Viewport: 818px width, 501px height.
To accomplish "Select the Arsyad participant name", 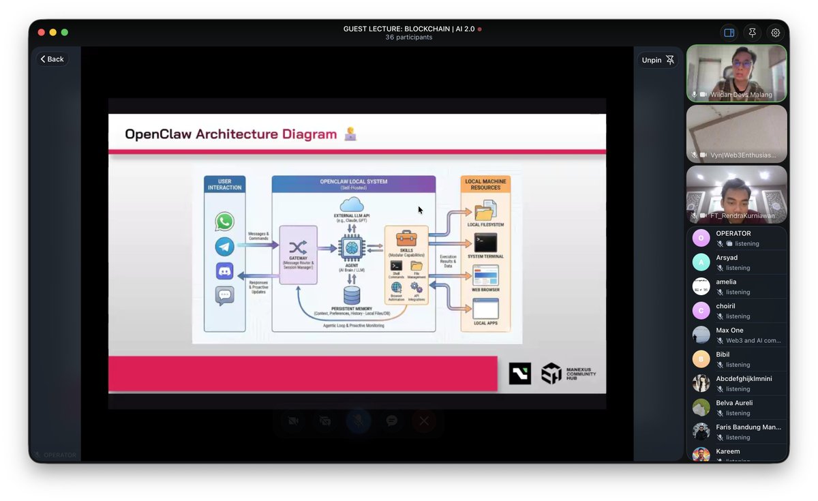I will 727,258.
